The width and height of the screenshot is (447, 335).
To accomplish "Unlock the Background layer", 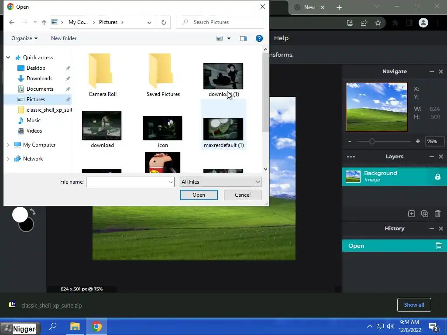I will pyautogui.click(x=437, y=177).
